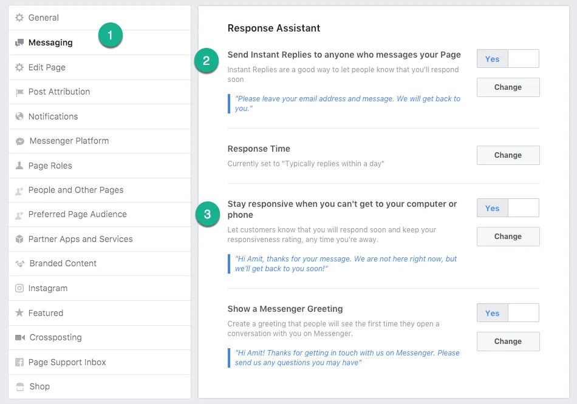Click the star icon beside Featured
This screenshot has width=577, height=404.
(x=19, y=313)
